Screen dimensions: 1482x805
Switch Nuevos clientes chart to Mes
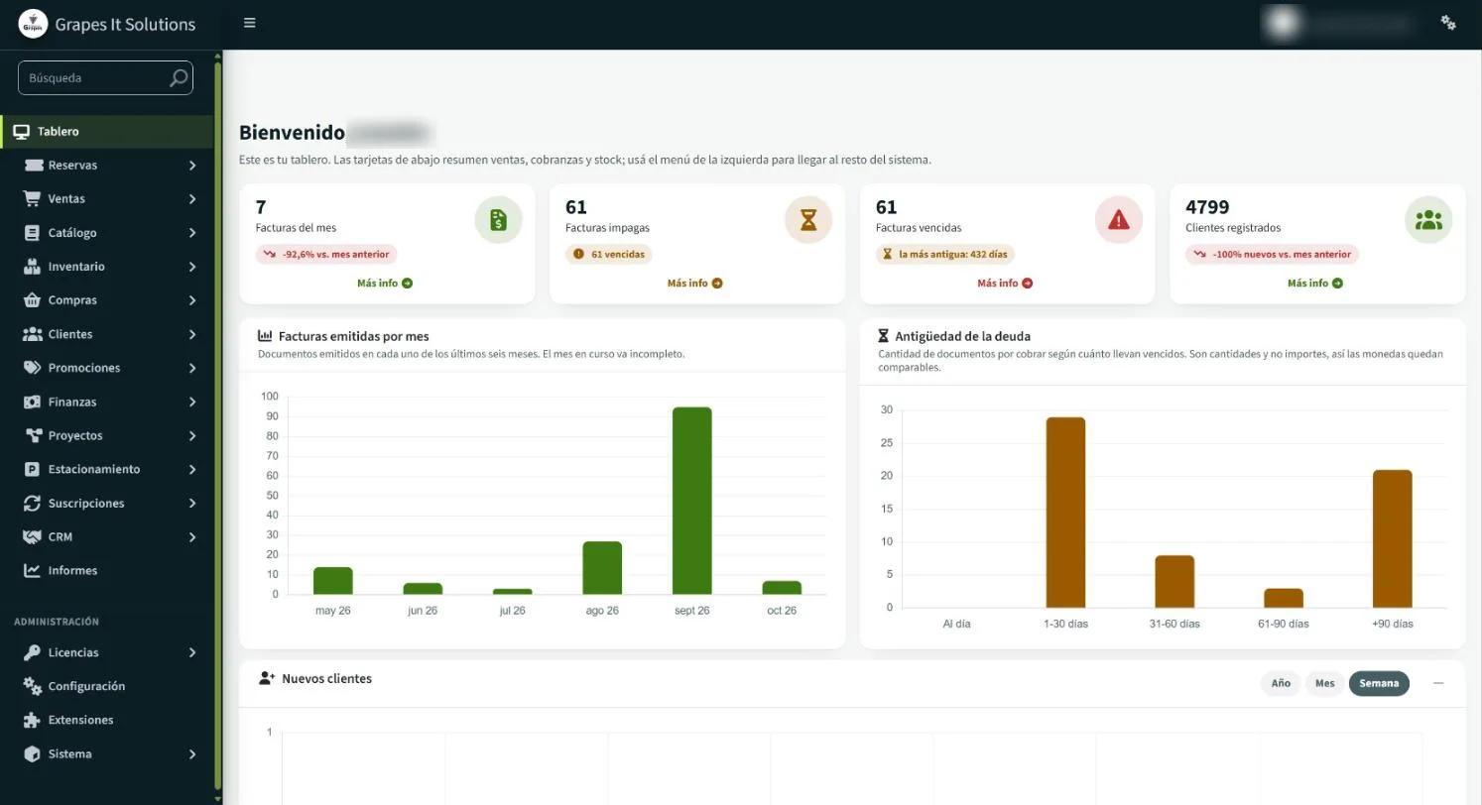click(1325, 683)
